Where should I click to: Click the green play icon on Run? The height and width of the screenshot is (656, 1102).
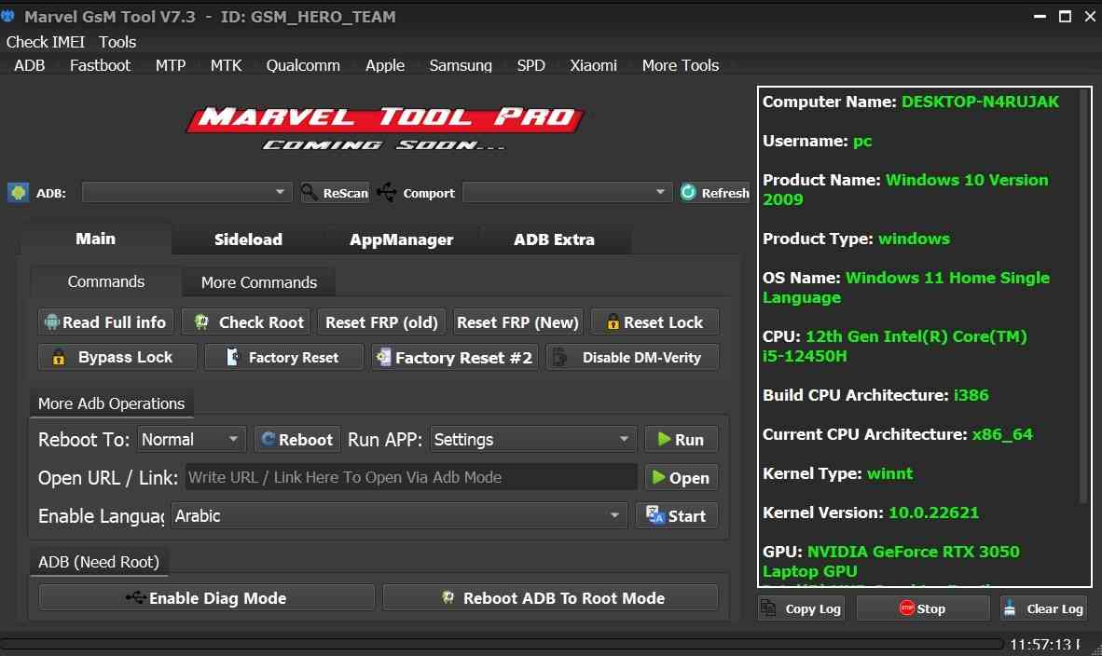tap(664, 439)
